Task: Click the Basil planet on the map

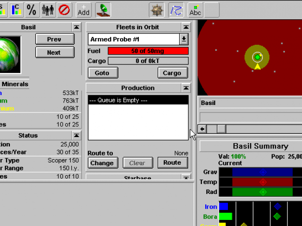Action: (257, 57)
